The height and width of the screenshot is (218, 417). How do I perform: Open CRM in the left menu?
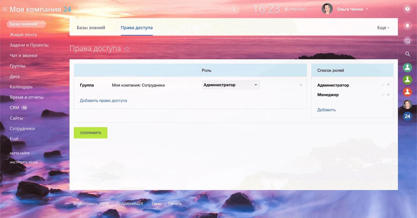15,108
